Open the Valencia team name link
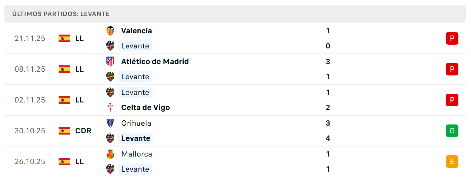The width and height of the screenshot is (471, 182). coord(136,31)
